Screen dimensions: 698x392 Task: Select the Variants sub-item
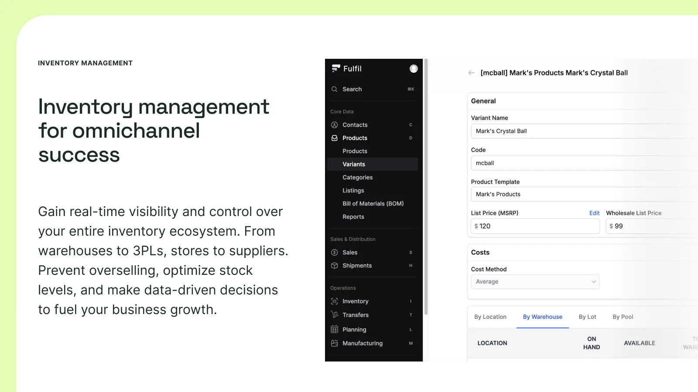(373, 164)
